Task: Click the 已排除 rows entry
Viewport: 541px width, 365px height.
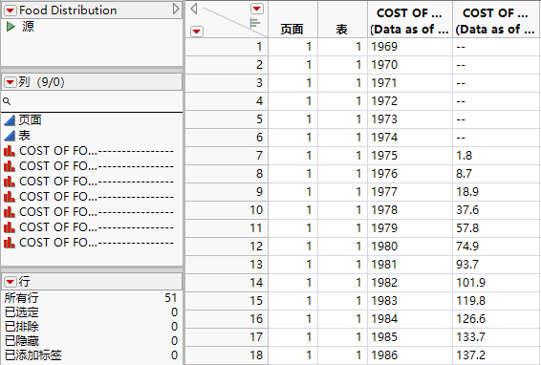Action: coord(21,327)
